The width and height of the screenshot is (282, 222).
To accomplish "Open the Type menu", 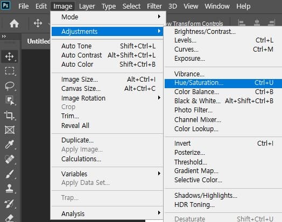I will click(109, 6).
